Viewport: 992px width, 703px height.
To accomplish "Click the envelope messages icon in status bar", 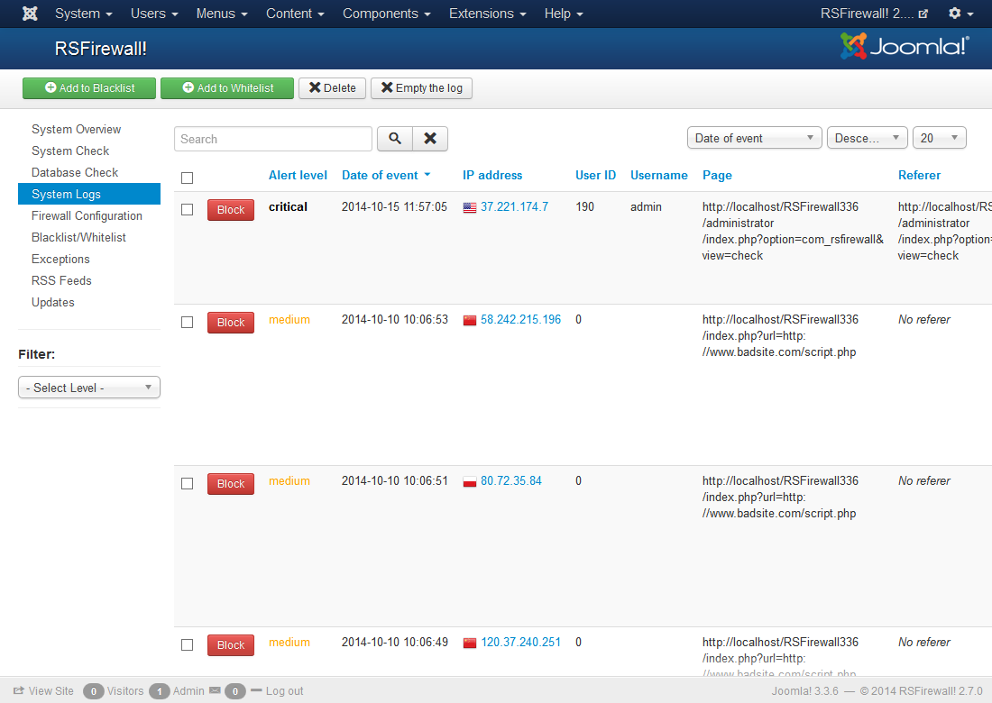I will click(x=216, y=690).
